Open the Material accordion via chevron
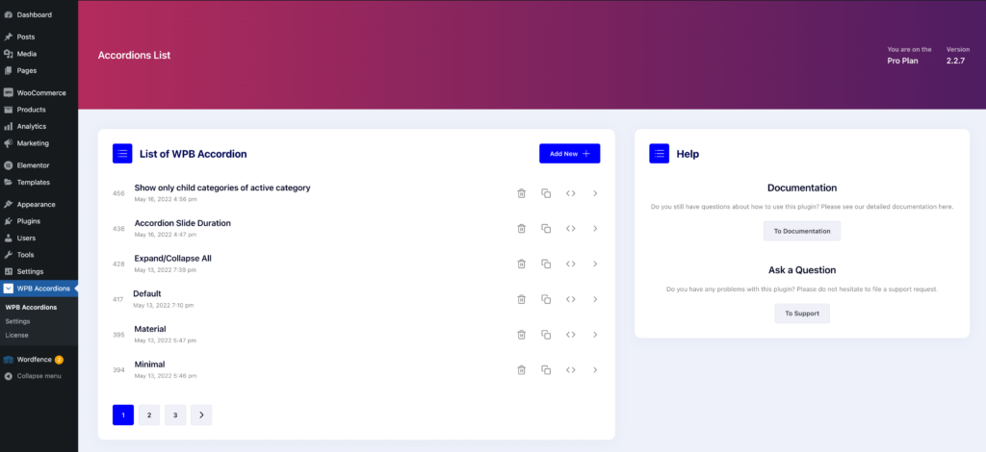The width and height of the screenshot is (986, 452). [595, 335]
